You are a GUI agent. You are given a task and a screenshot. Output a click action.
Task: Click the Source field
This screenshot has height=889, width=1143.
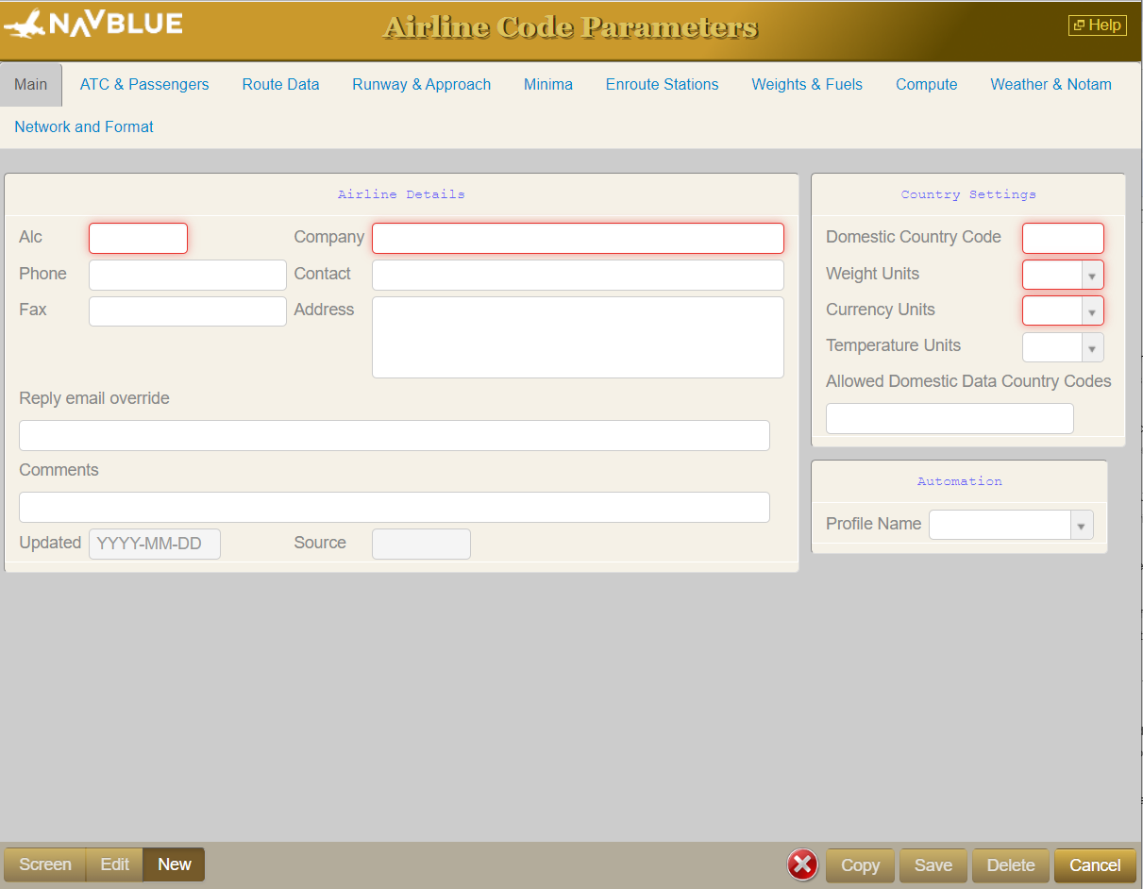click(421, 544)
